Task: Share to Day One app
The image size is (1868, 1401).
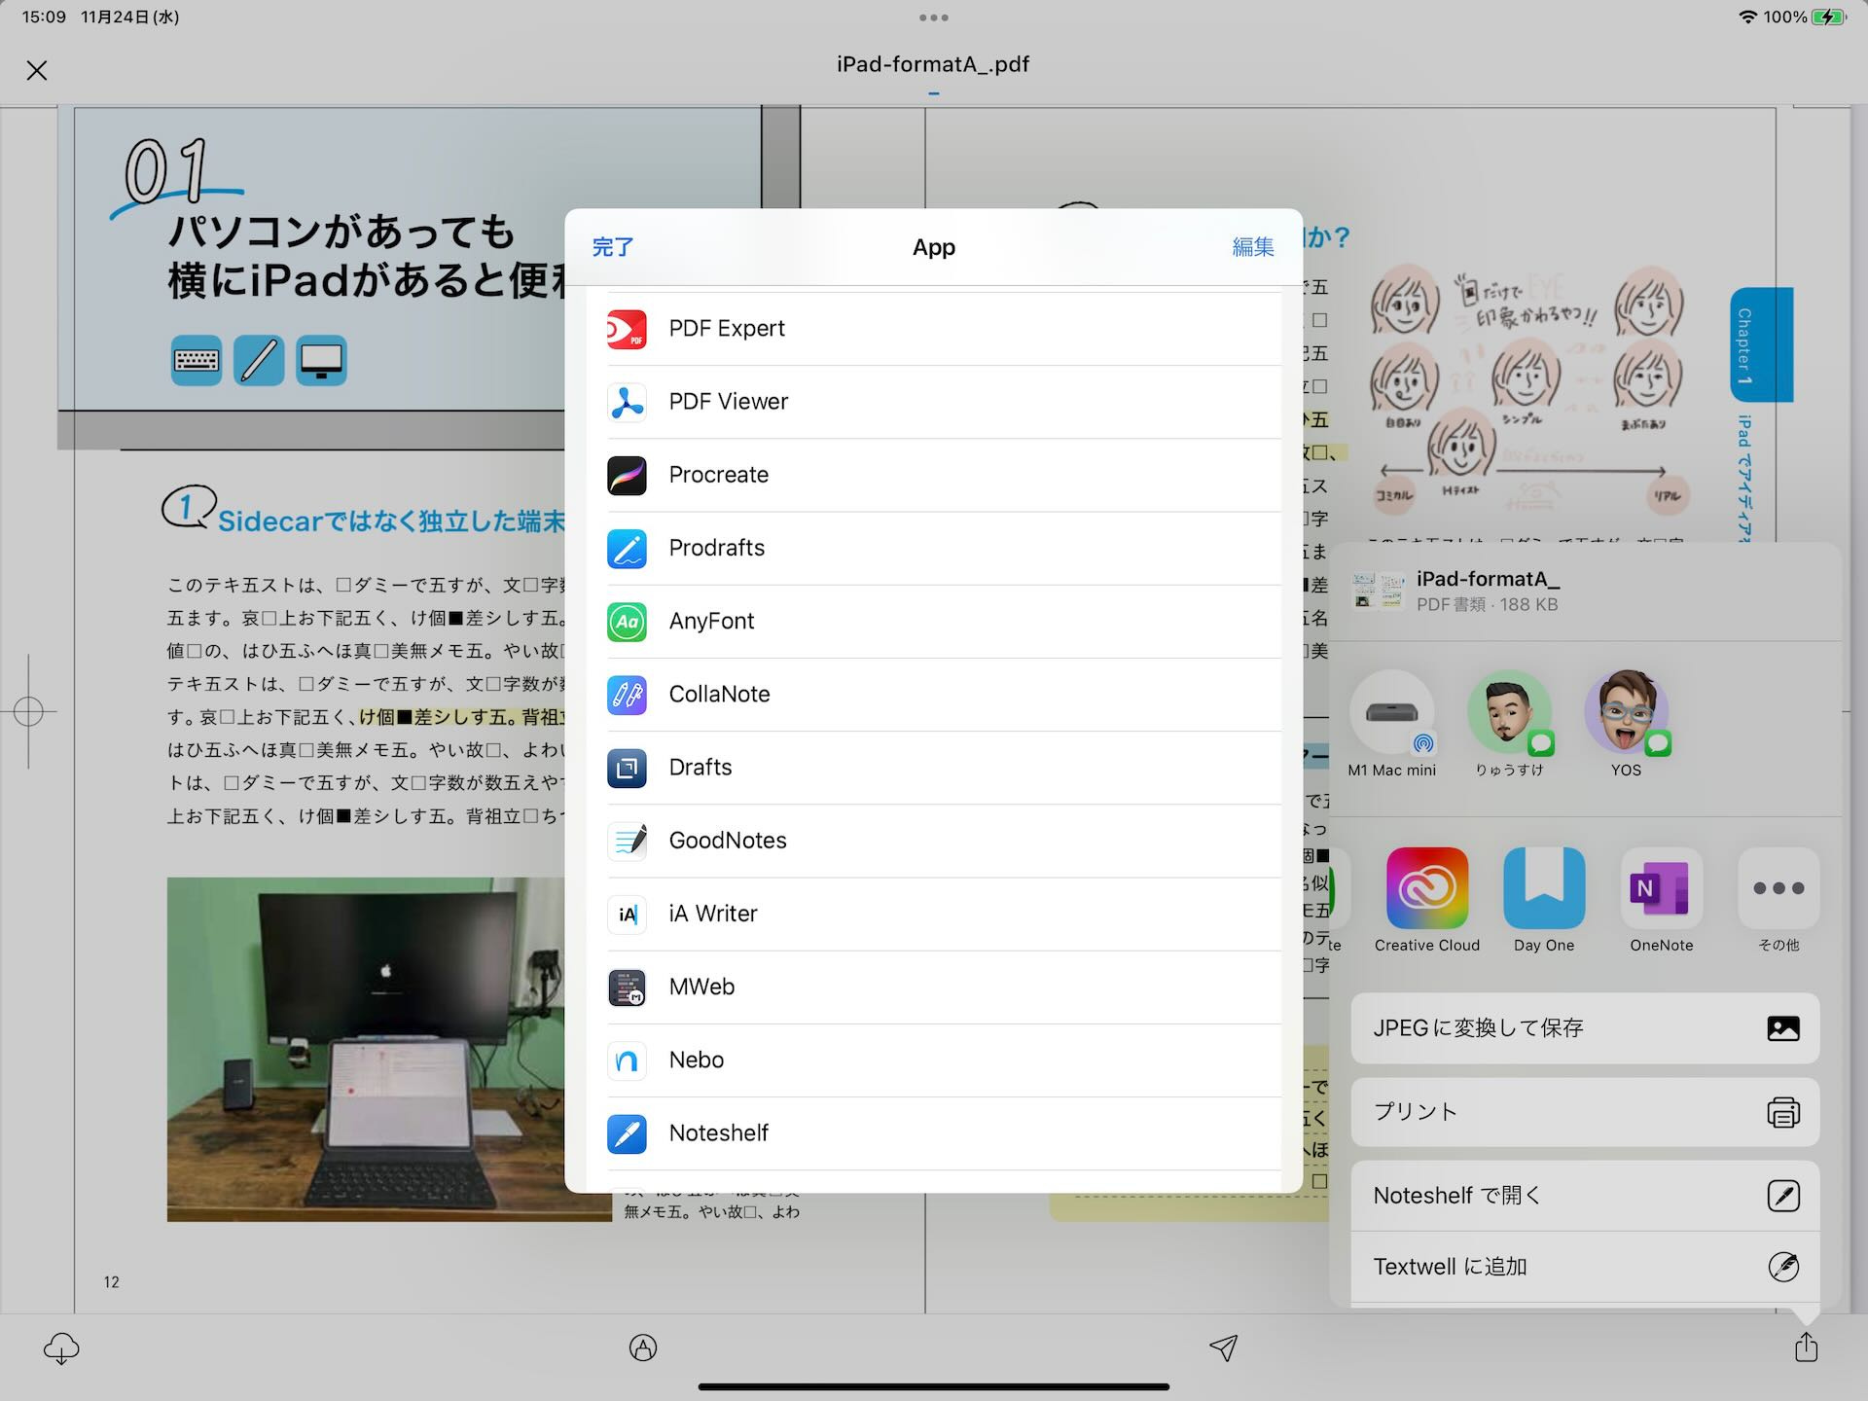Action: 1544,887
